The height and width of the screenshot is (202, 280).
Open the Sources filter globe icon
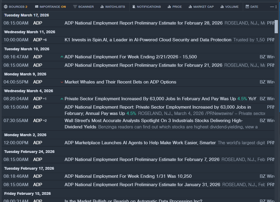[6, 7]
